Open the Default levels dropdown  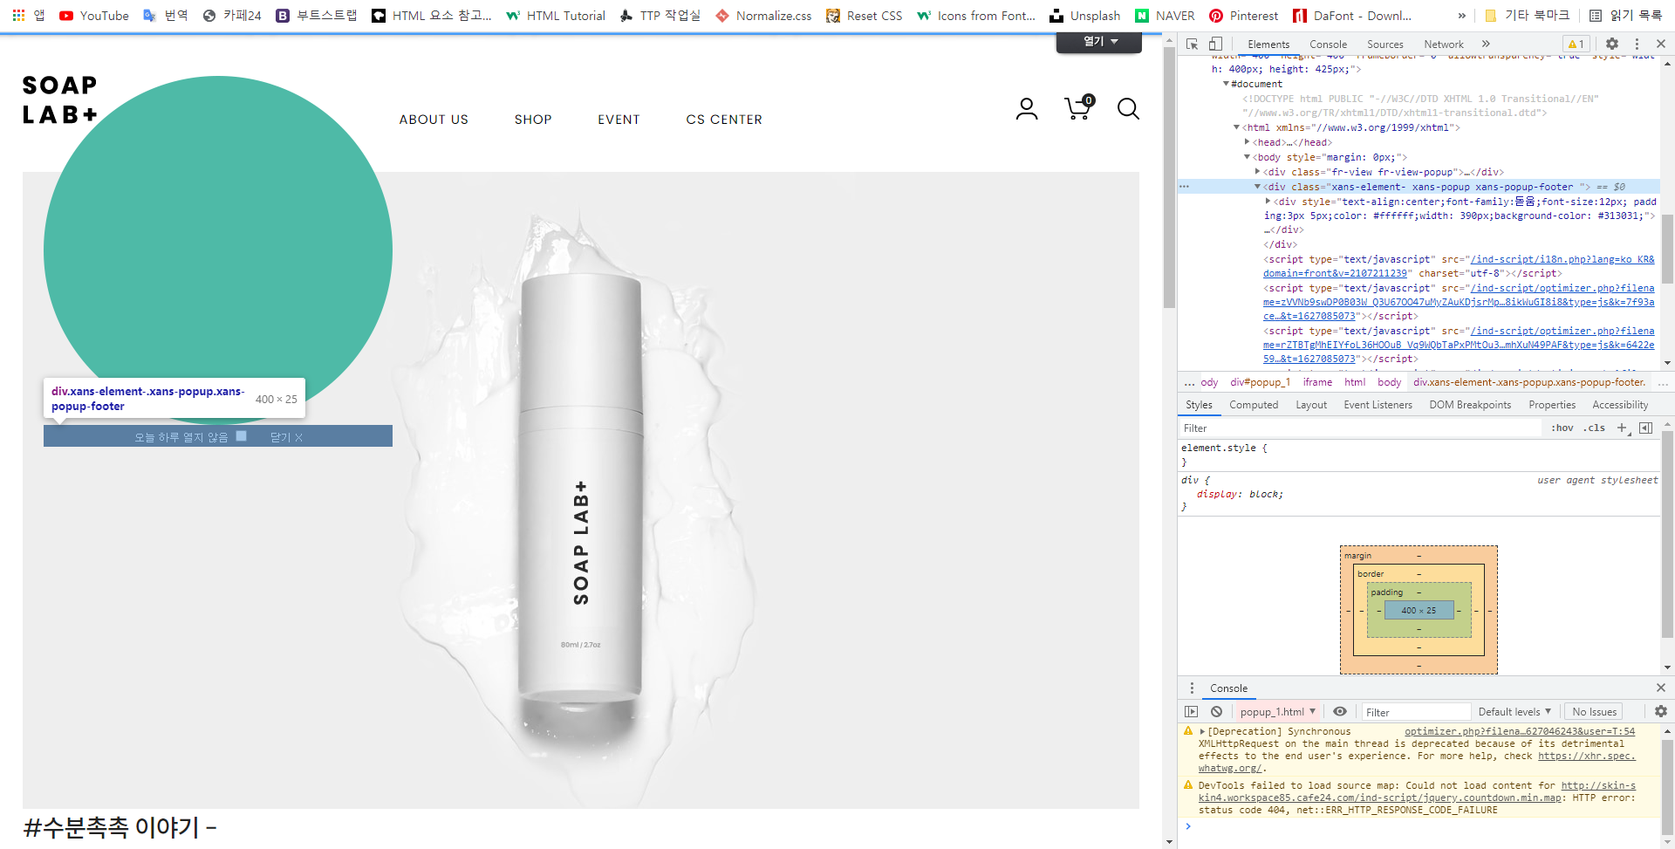[x=1514, y=712]
